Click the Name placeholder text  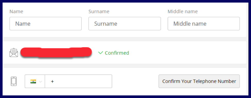coord(23,24)
